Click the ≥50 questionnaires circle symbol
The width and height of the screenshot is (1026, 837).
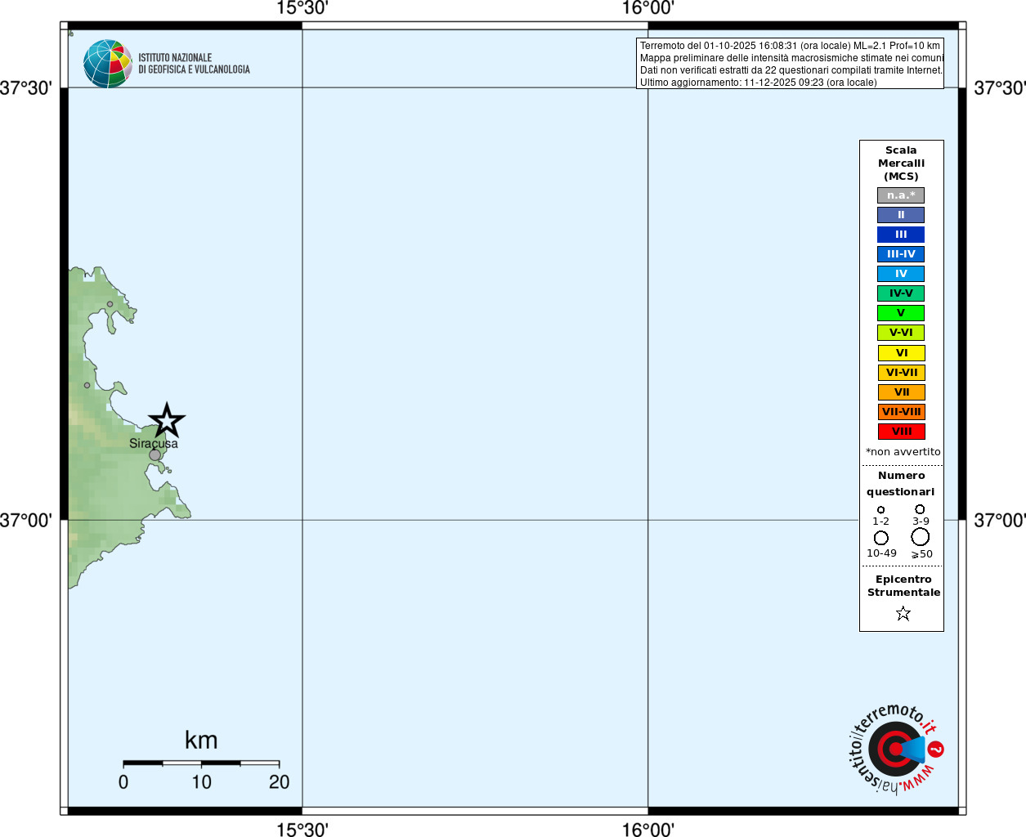[921, 537]
